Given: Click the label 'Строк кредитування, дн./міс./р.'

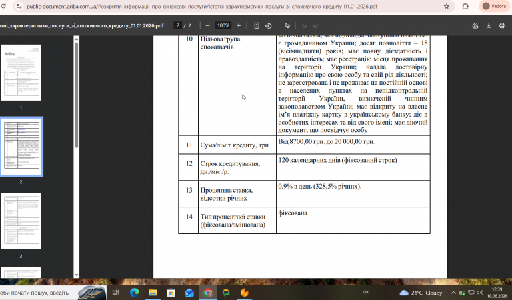Looking at the screenshot, I should coord(230,167).
